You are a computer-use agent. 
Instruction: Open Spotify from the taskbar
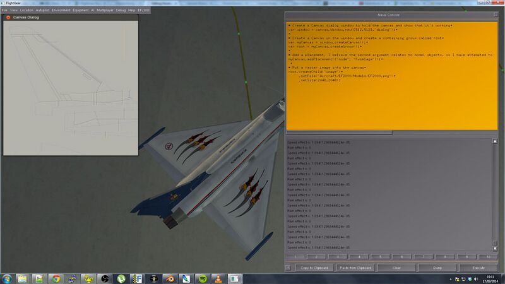click(x=203, y=278)
